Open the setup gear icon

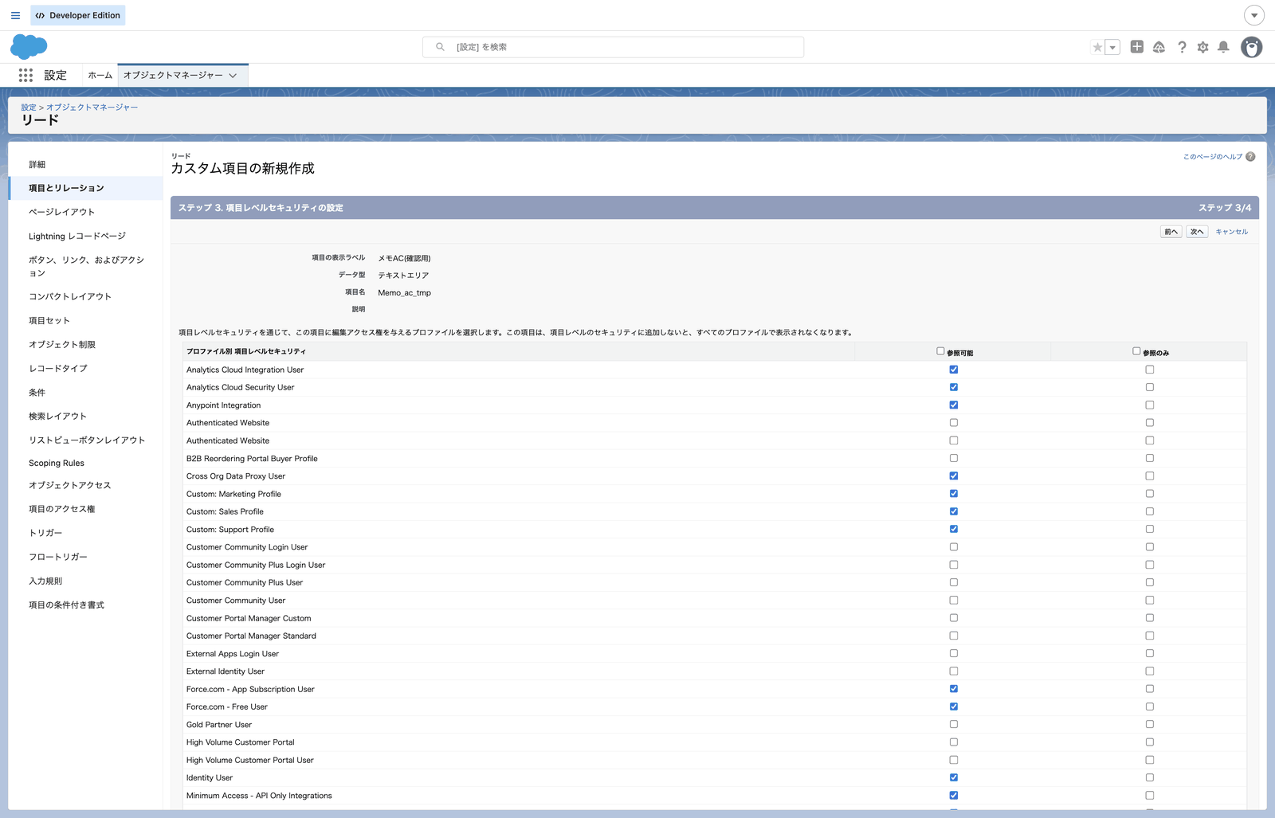(1202, 47)
